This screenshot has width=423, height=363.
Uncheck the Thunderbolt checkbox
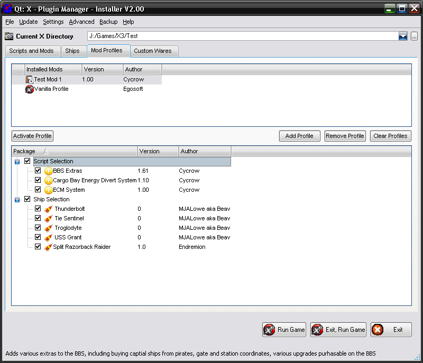(x=38, y=209)
